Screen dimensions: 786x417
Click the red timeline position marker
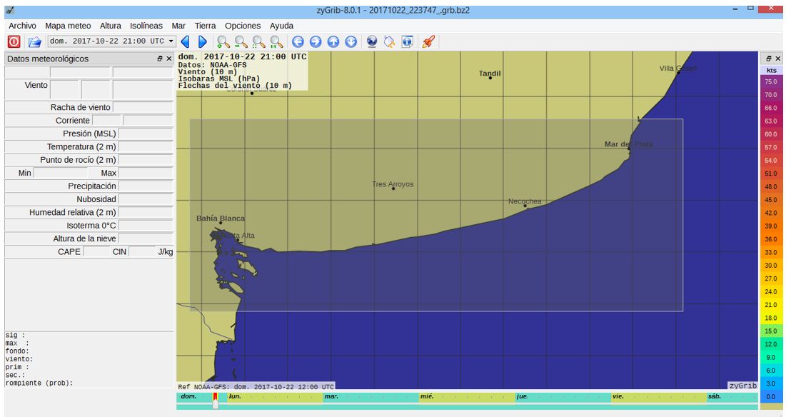[x=215, y=396]
